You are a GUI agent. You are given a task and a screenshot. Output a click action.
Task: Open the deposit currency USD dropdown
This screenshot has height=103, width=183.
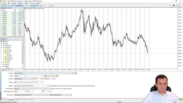coord(33,91)
